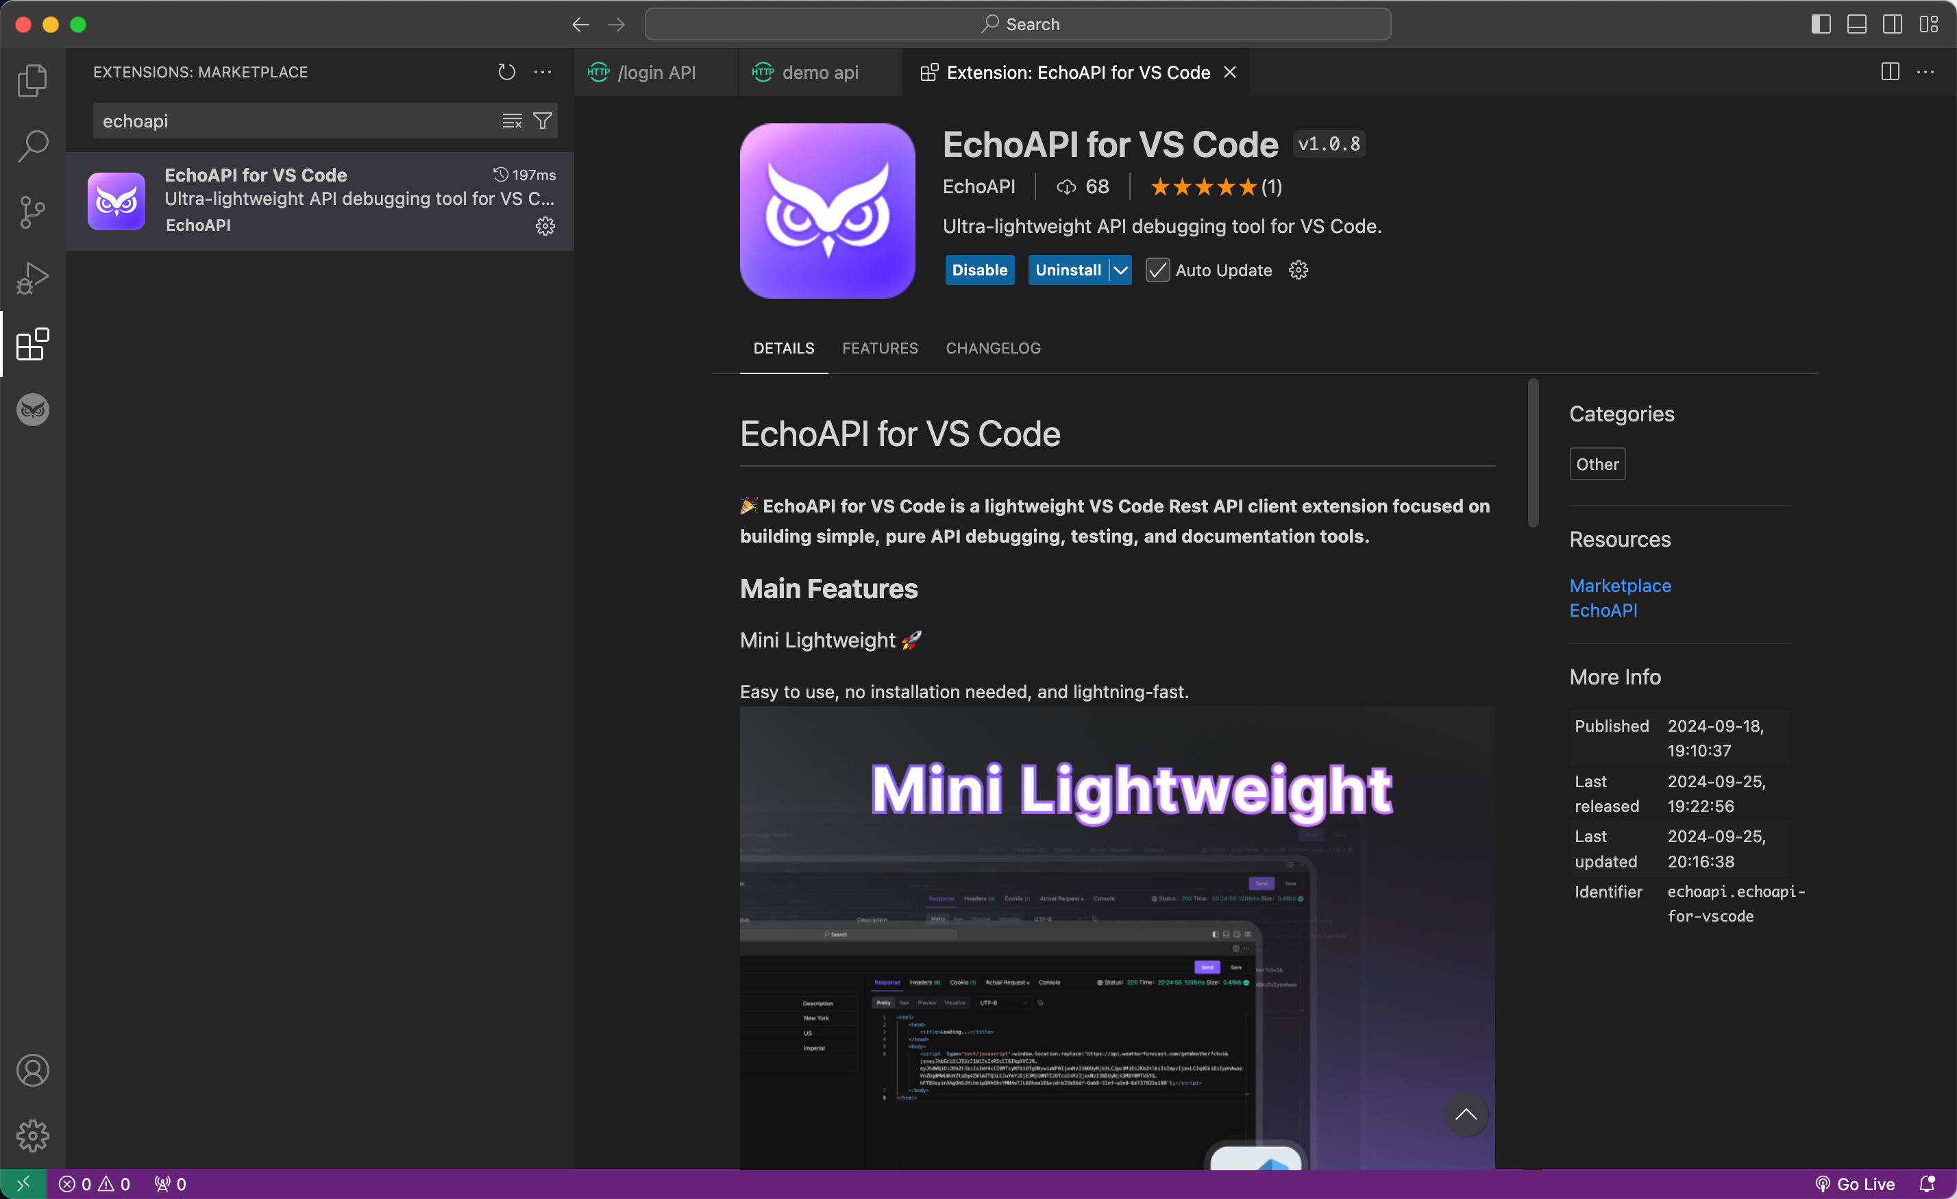The width and height of the screenshot is (1957, 1199).
Task: Click the 197ms activation time
Action: pos(524,175)
